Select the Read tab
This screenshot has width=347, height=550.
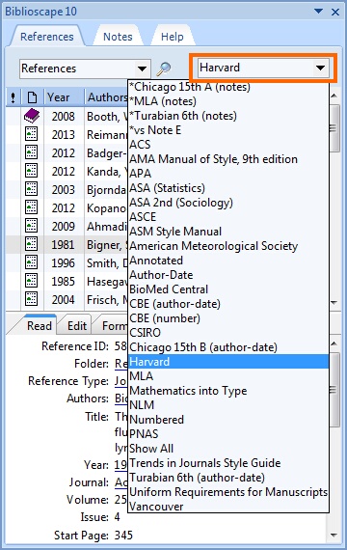[40, 325]
